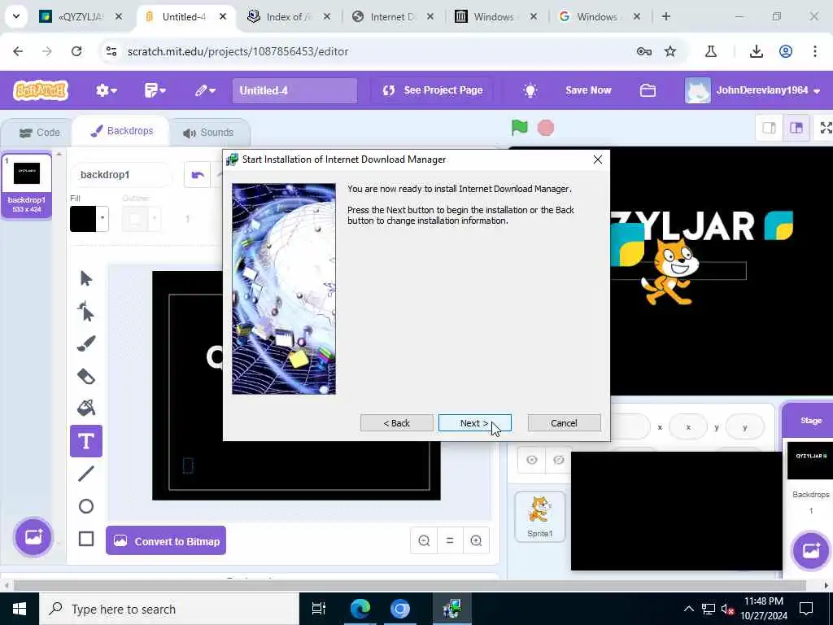Click Save Now
The width and height of the screenshot is (833, 625).
(588, 90)
